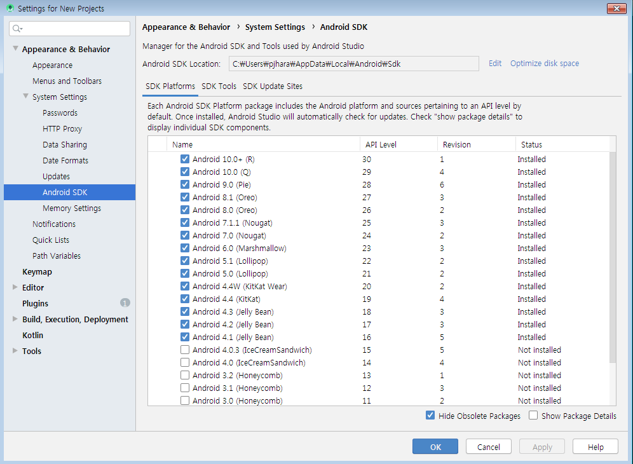Uncheck Android 9.0 (Pie) checkbox
Screen dimensions: 633x464
point(185,184)
